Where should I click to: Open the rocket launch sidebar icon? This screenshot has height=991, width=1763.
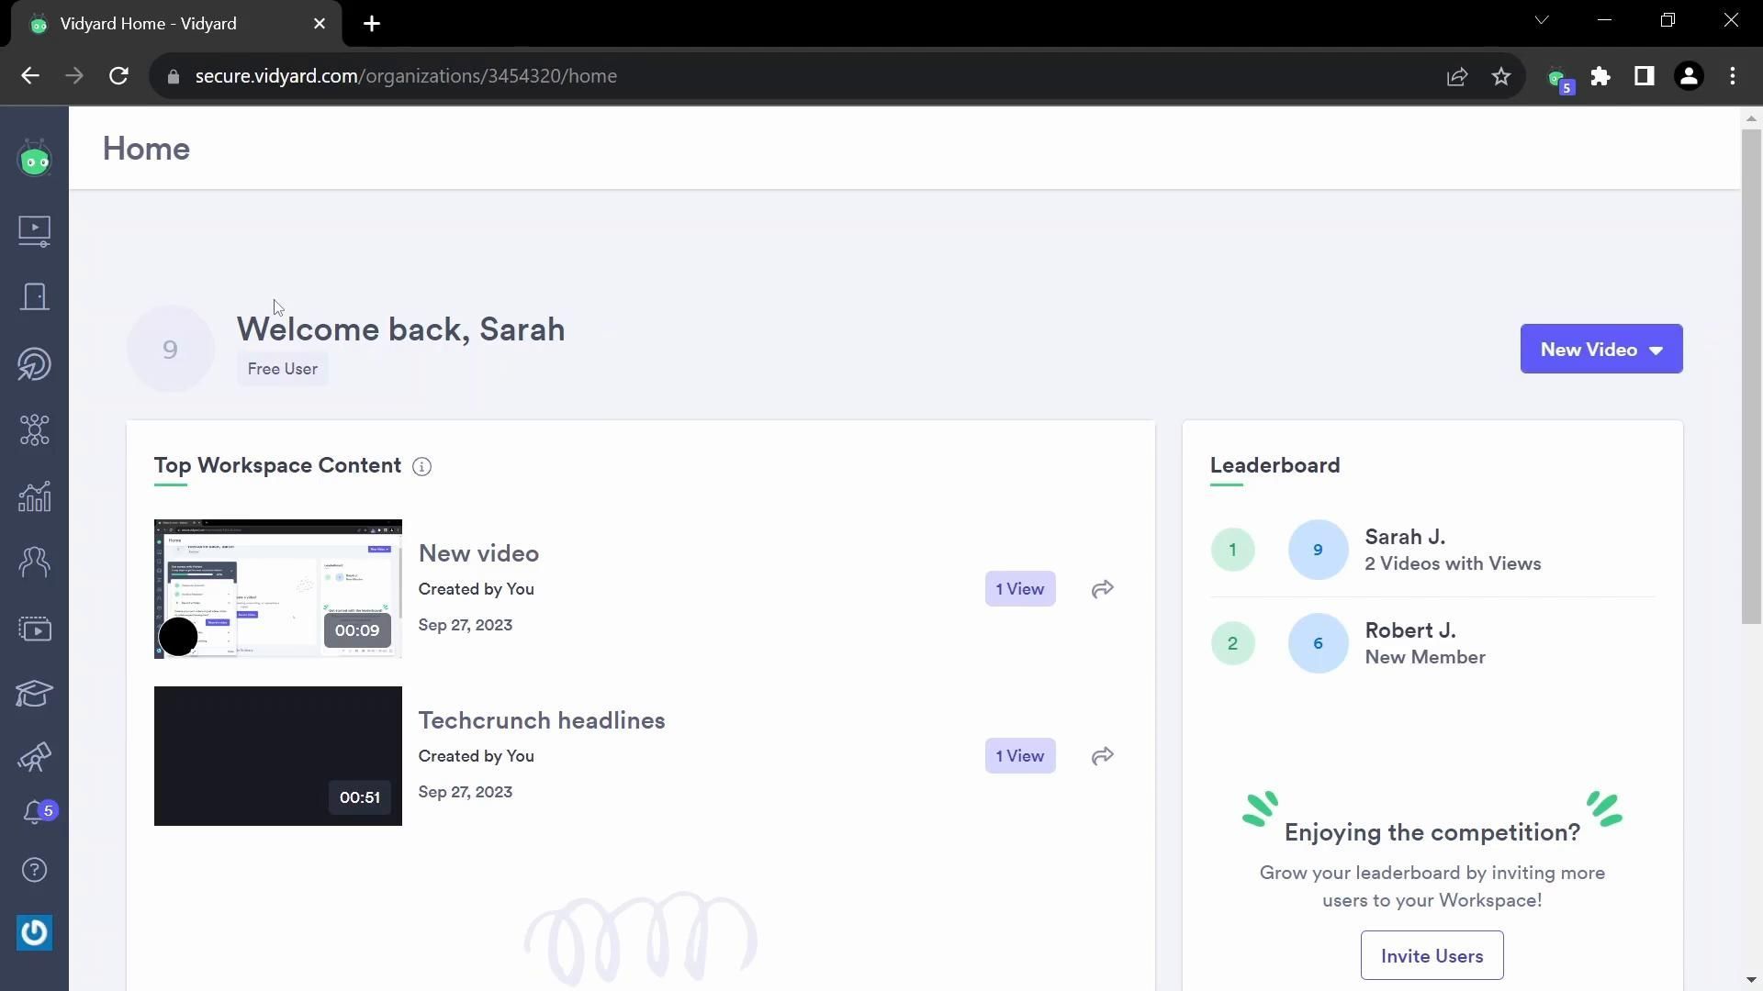click(34, 758)
